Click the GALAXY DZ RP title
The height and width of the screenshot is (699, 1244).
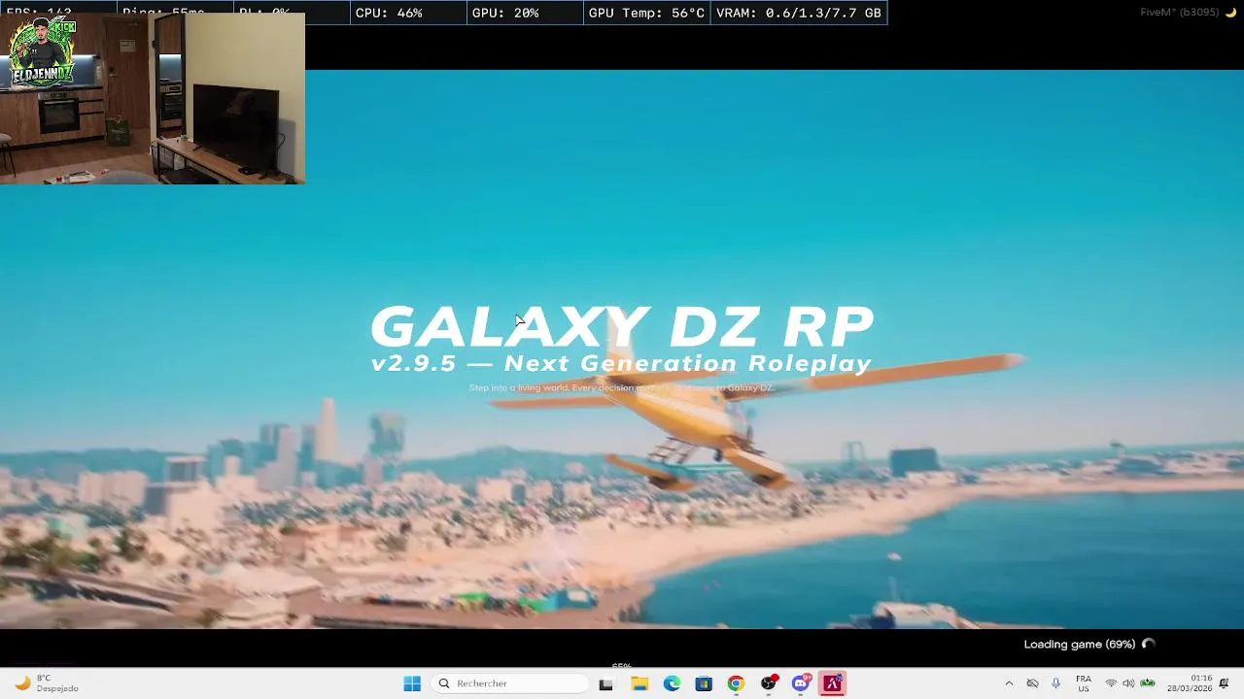[622, 326]
